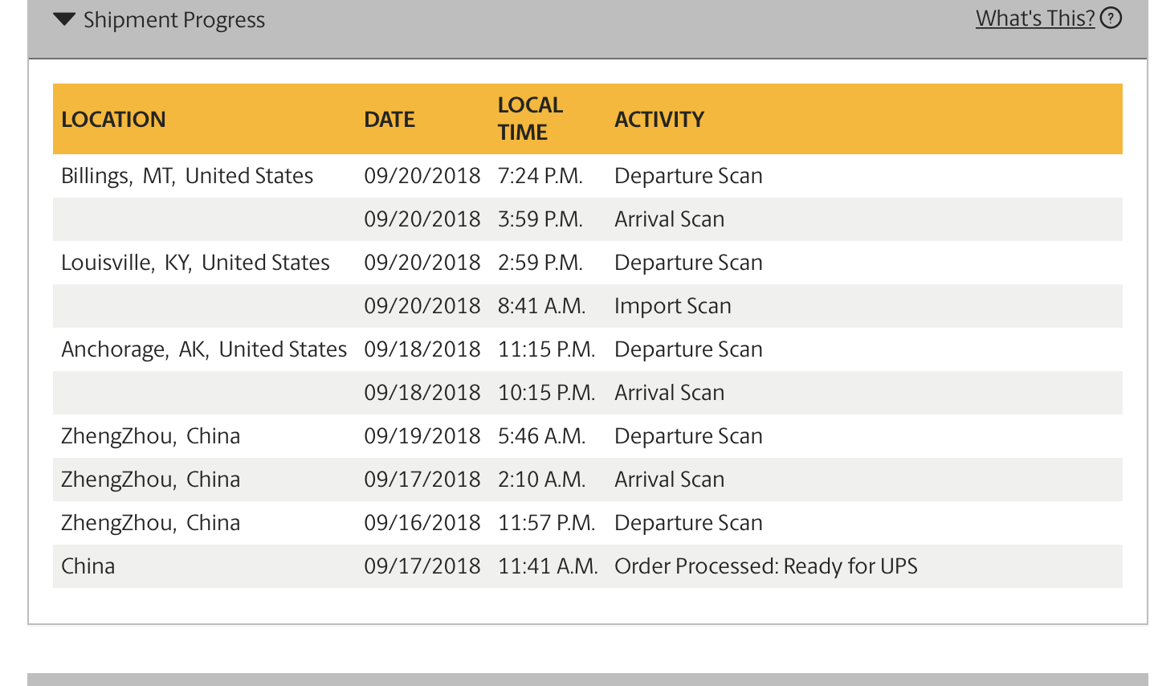Click the question mark help icon
This screenshot has width=1154, height=686.
pos(1111,18)
